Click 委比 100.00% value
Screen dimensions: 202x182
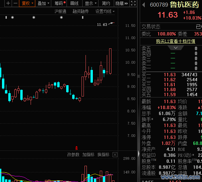(167, 34)
